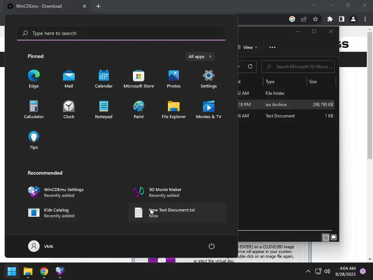Open the Clock app

tap(69, 109)
